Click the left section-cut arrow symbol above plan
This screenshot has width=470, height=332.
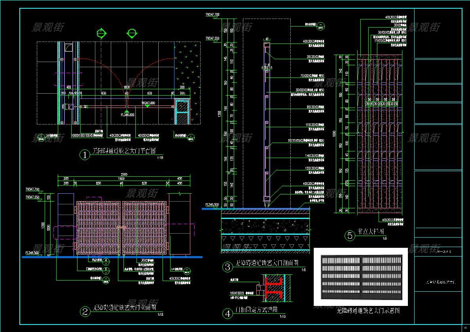pyautogui.click(x=102, y=33)
